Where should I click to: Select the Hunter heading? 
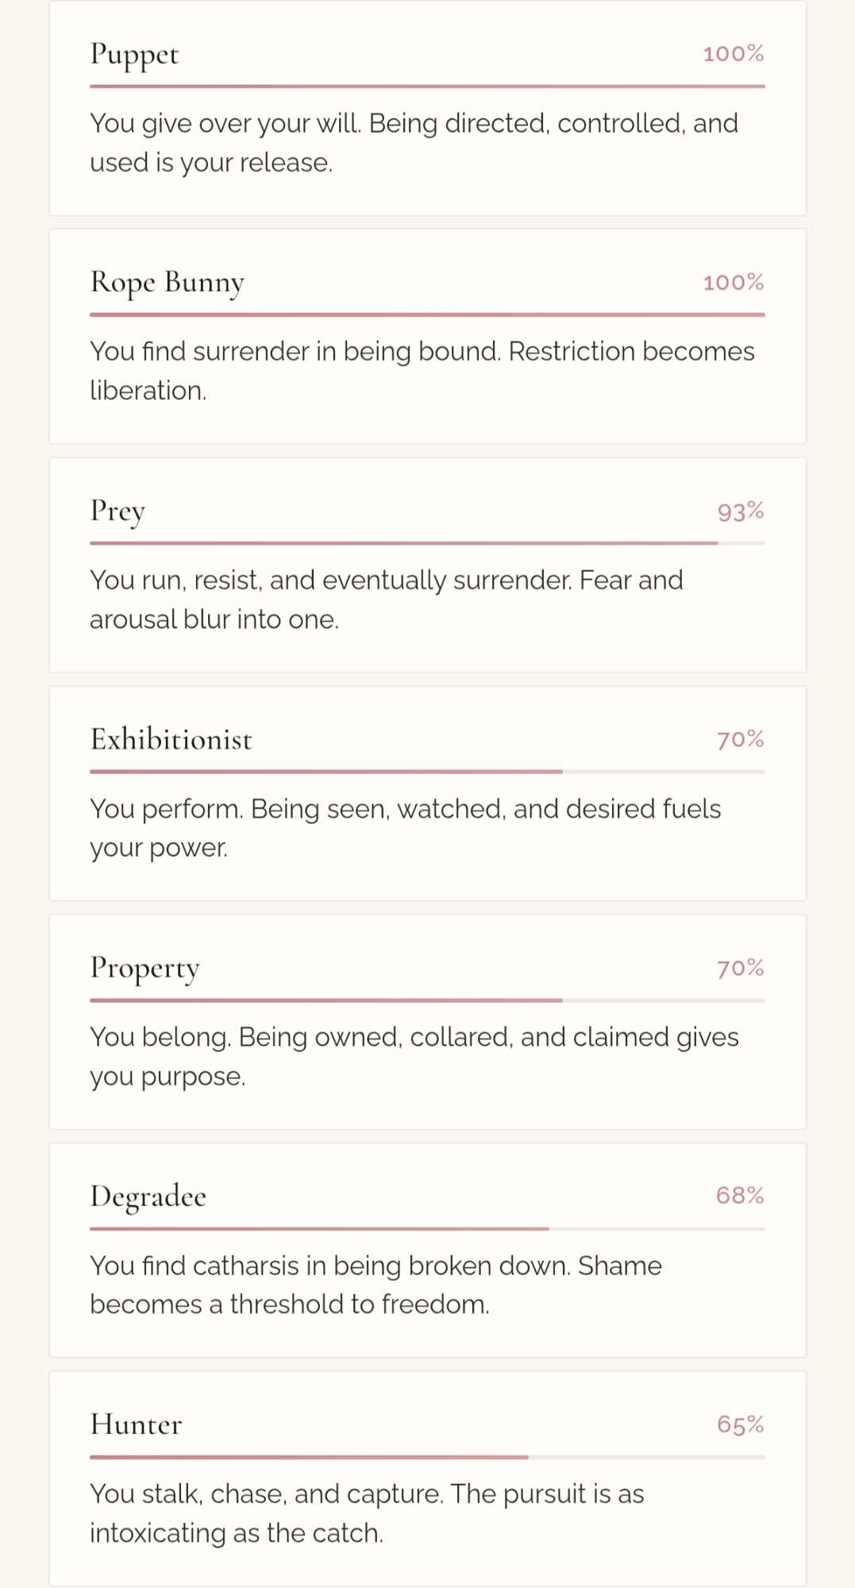pyautogui.click(x=136, y=1424)
